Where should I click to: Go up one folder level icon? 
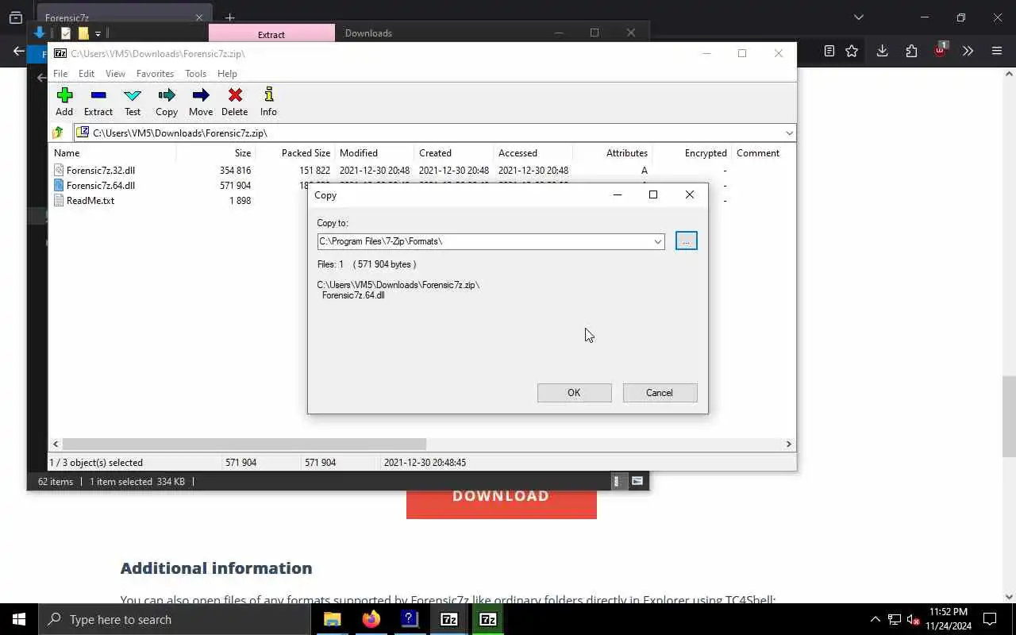(58, 133)
